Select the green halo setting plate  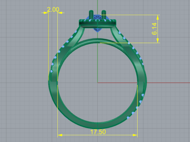coord(98,24)
